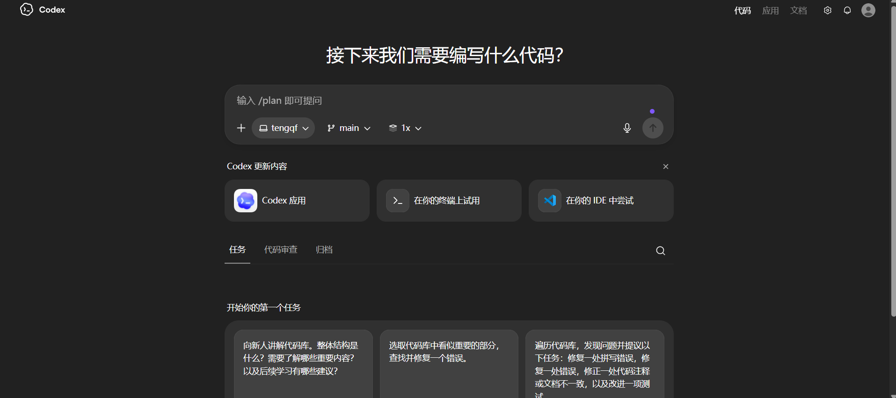Click the 接下来我们需要编写什么代码 heading
Screen dimensions: 896x398
(445, 55)
